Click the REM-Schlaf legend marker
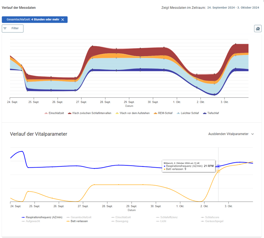The height and width of the screenshot is (238, 264). (156, 113)
